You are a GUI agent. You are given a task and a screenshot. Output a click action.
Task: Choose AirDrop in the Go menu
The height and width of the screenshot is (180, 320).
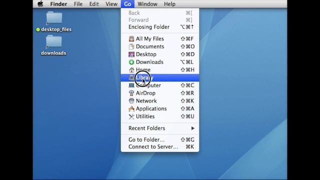point(160,93)
